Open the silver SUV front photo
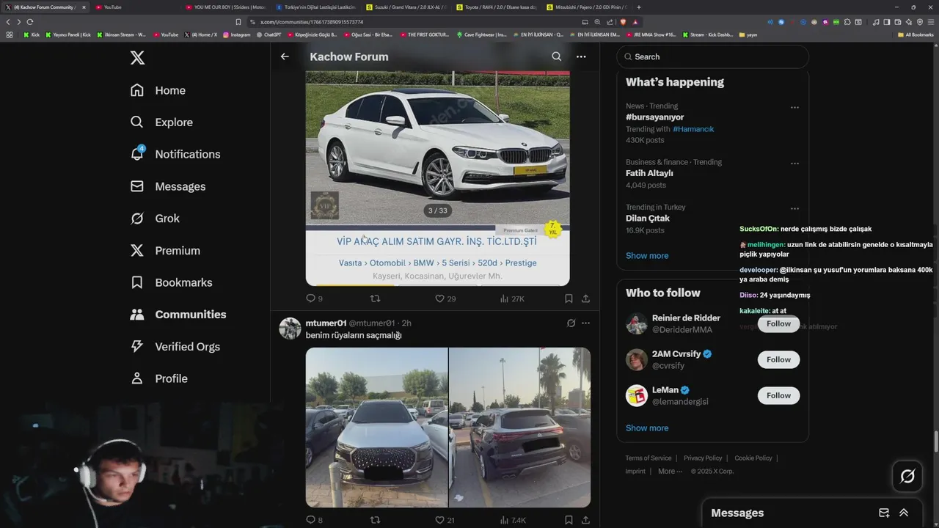The width and height of the screenshot is (939, 528). coord(376,428)
